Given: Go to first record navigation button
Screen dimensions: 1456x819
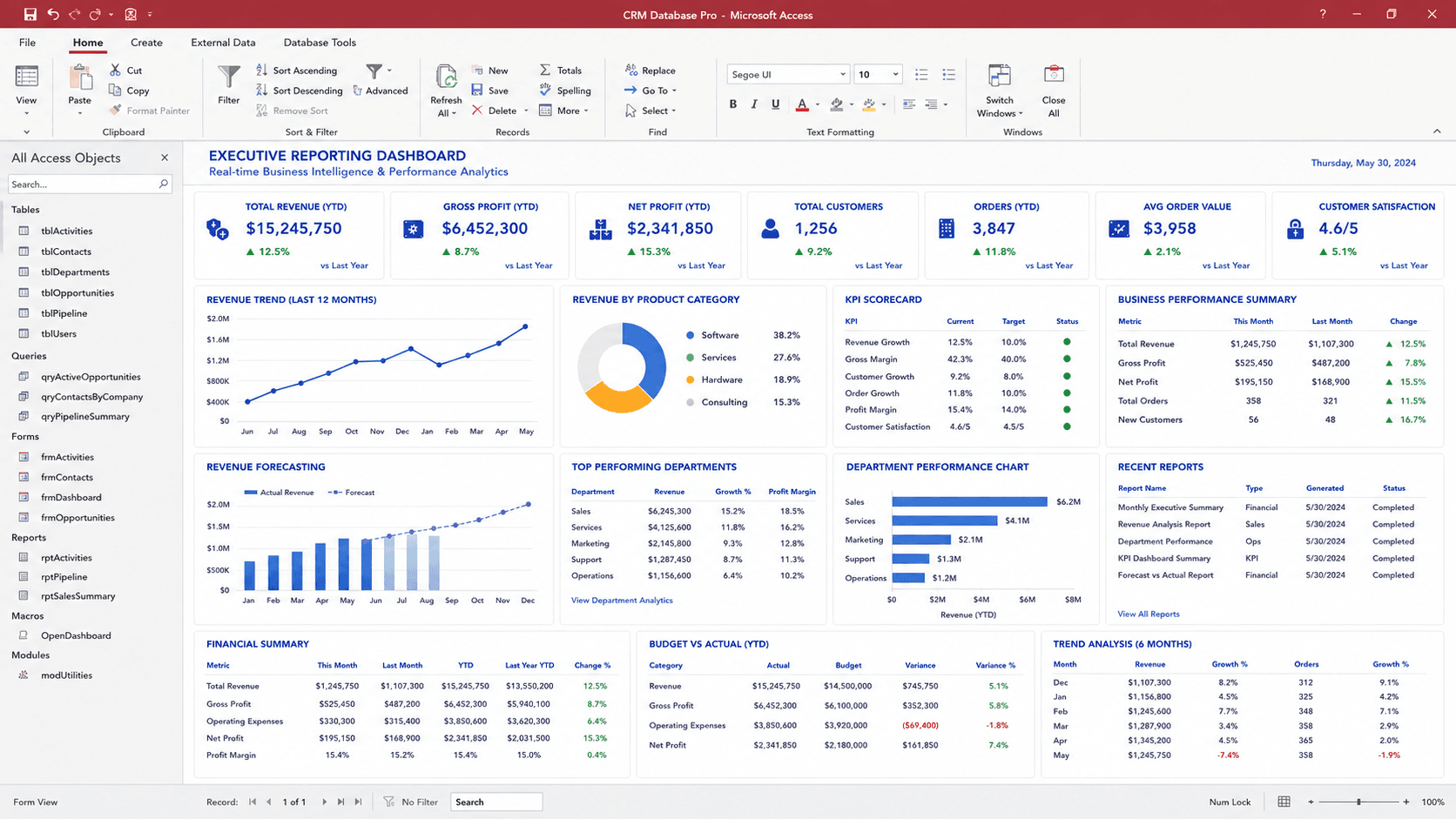Looking at the screenshot, I should 253,802.
